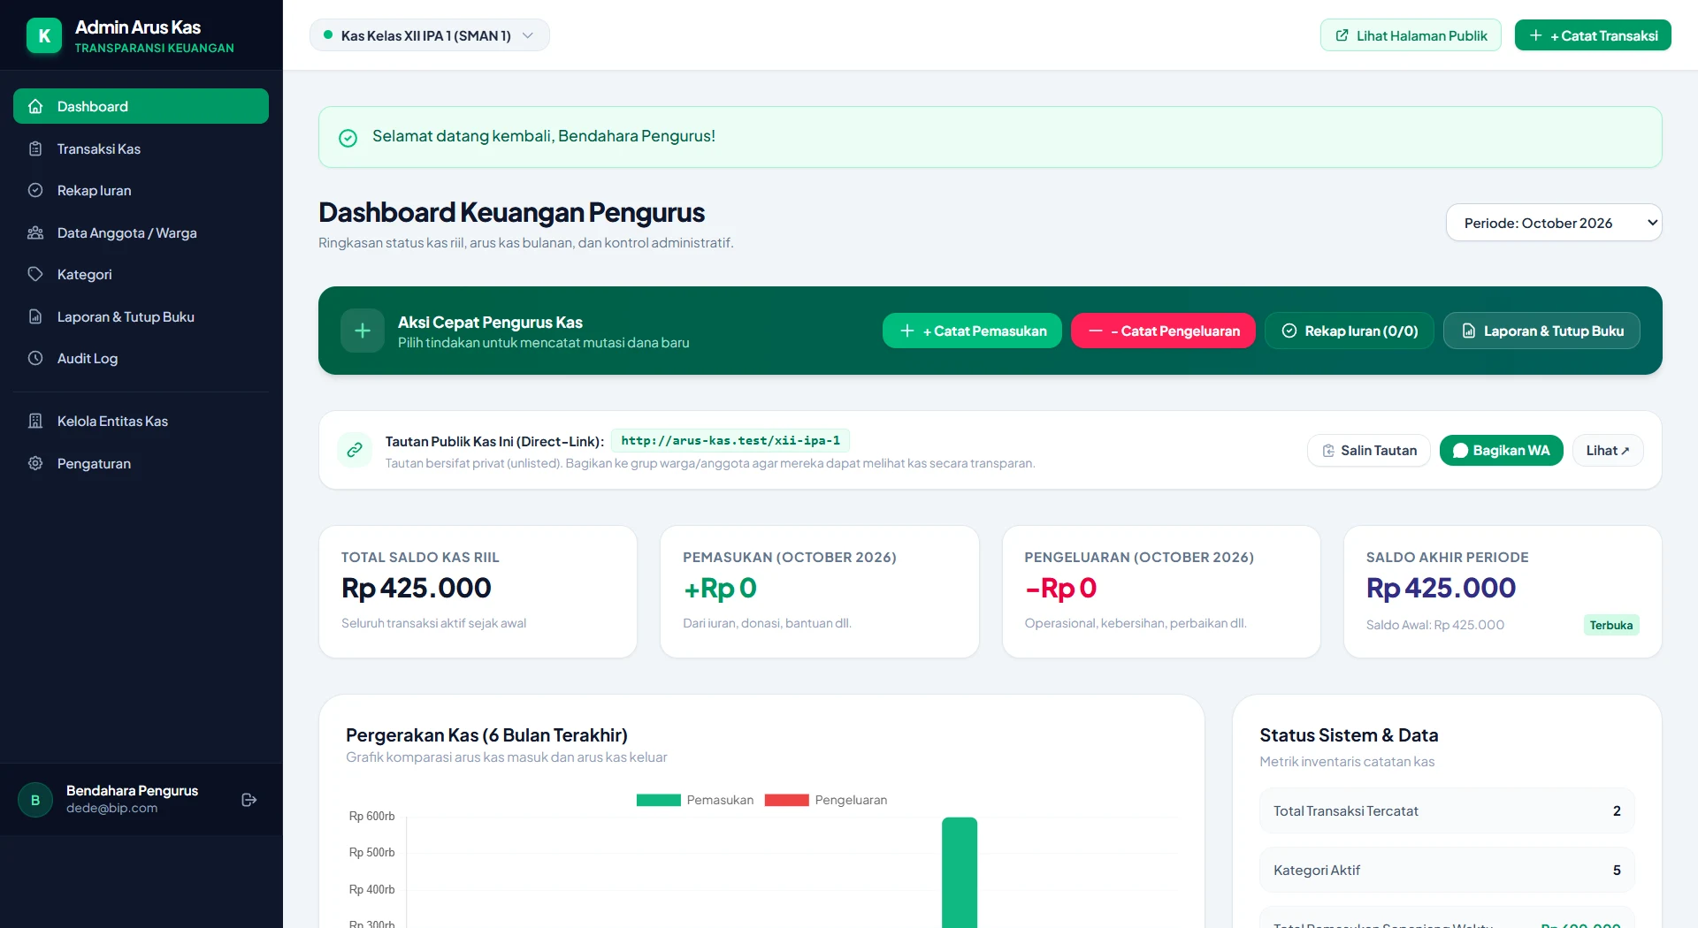Click Bagikan WA share button
The width and height of the screenshot is (1698, 928).
(x=1501, y=451)
